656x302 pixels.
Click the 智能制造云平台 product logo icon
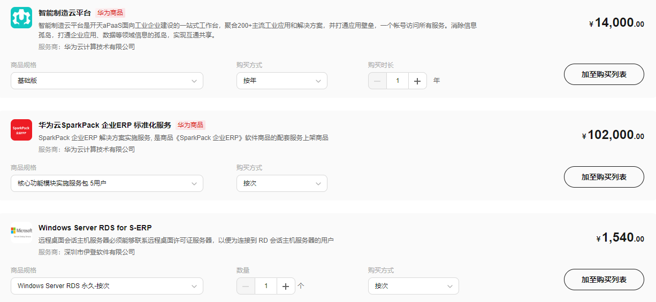pos(21,18)
